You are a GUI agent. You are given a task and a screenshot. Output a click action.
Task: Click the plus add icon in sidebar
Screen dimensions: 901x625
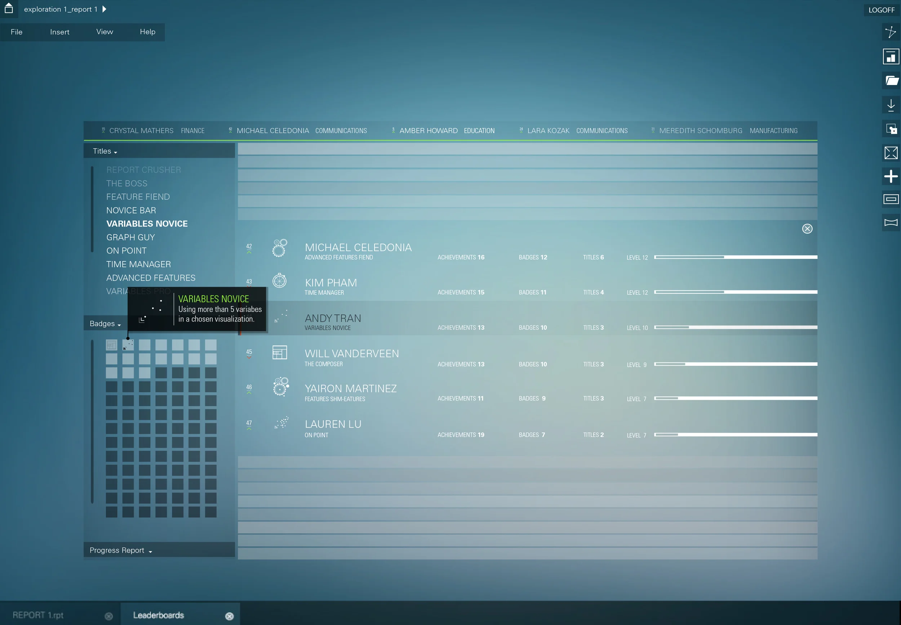tap(891, 176)
